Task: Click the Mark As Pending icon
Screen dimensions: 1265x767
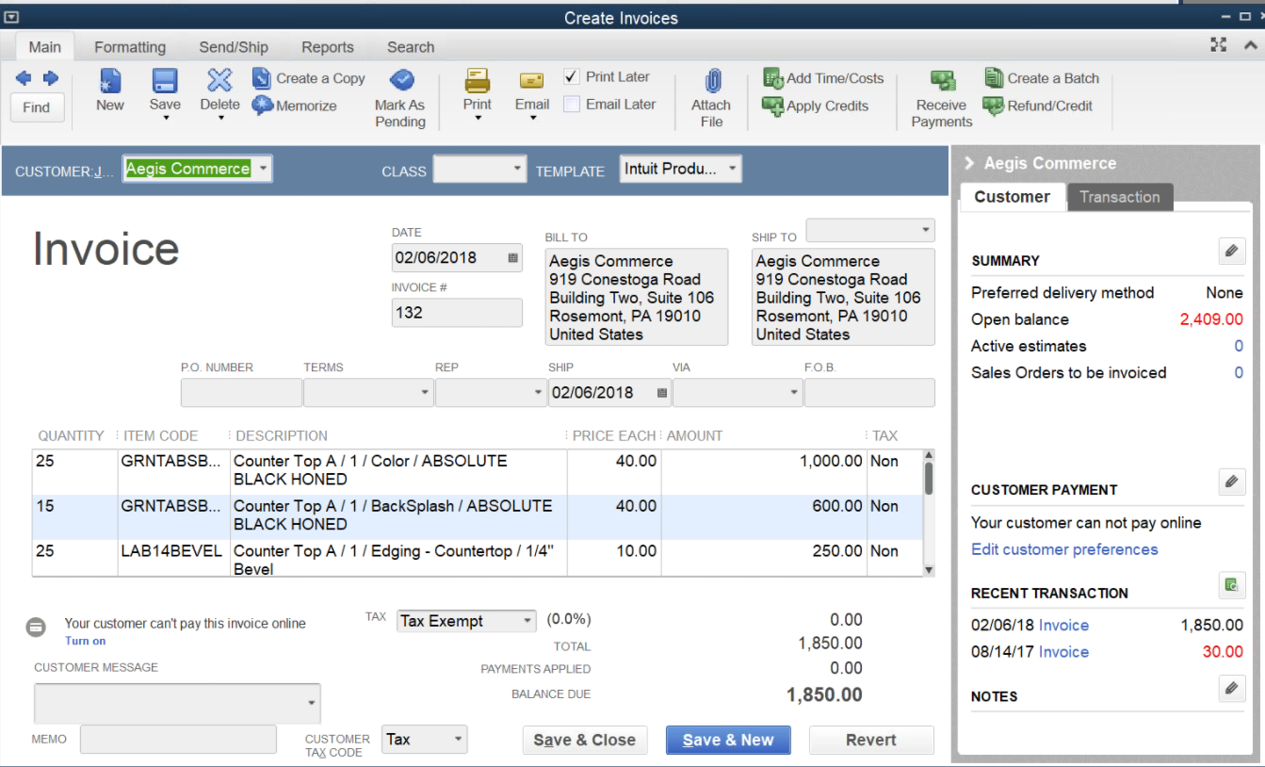Action: (x=401, y=81)
